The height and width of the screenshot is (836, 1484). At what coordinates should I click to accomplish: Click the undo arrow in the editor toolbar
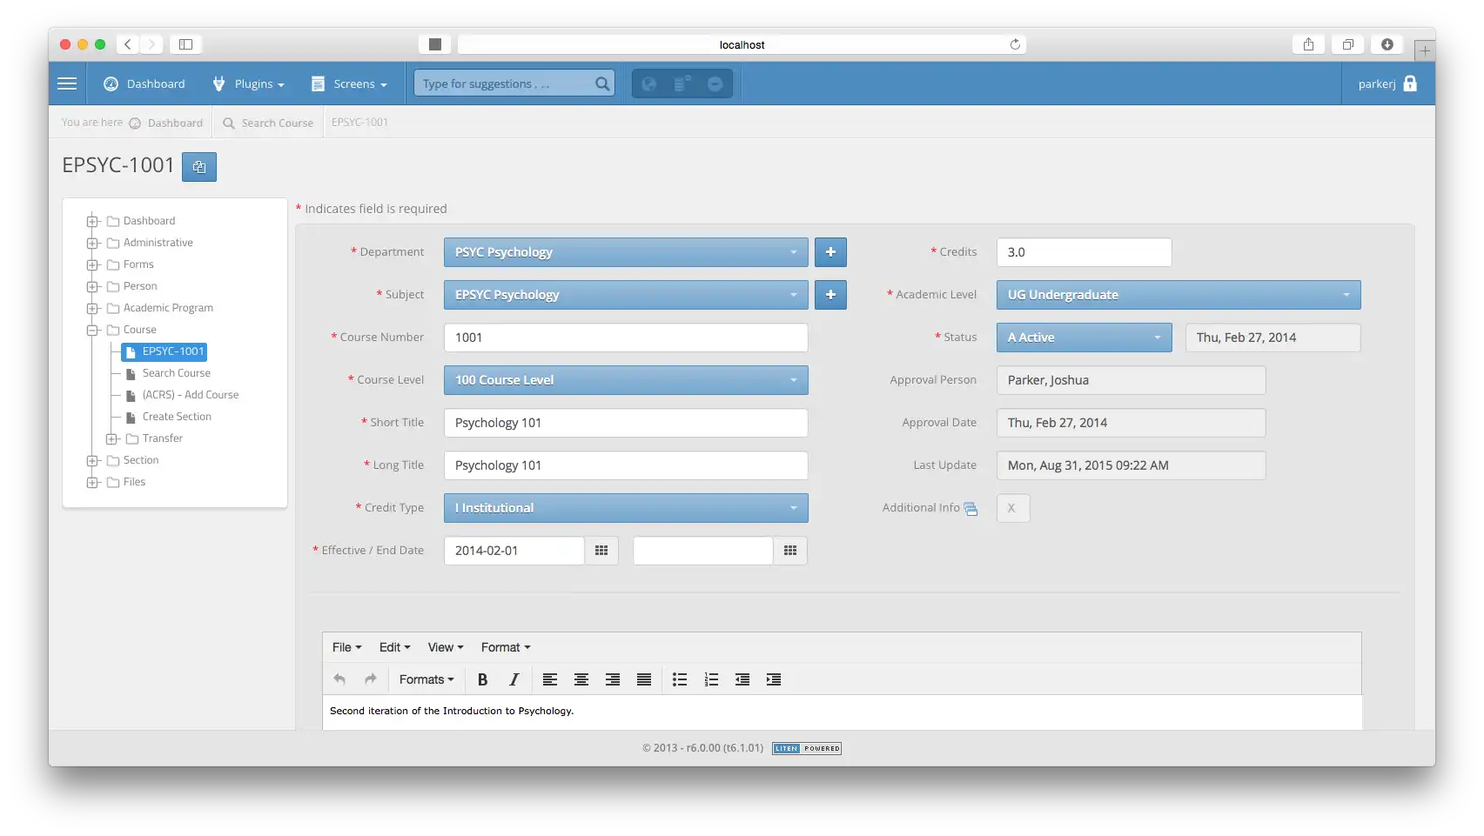tap(339, 679)
